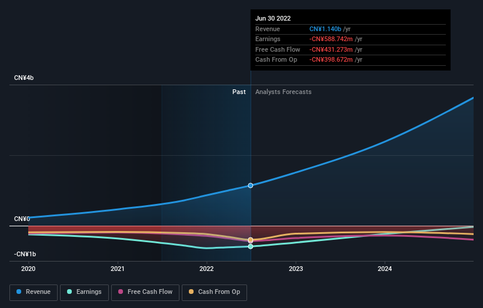Screen dimensions: 483x308
Task: Click the -CN¥1b y-axis label
Action: [25, 254]
